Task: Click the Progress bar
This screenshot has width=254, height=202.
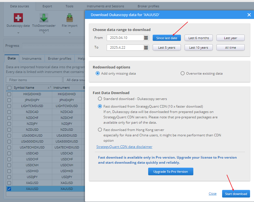Action: point(53,46)
